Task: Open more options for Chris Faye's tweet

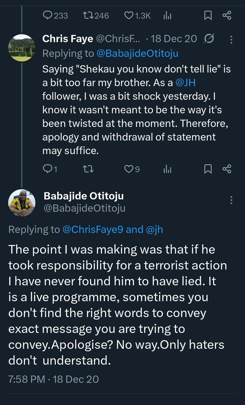Action: (231, 40)
